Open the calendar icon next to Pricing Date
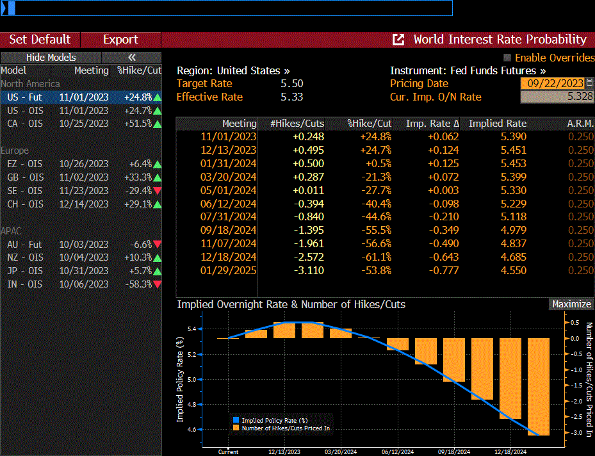 tap(589, 83)
